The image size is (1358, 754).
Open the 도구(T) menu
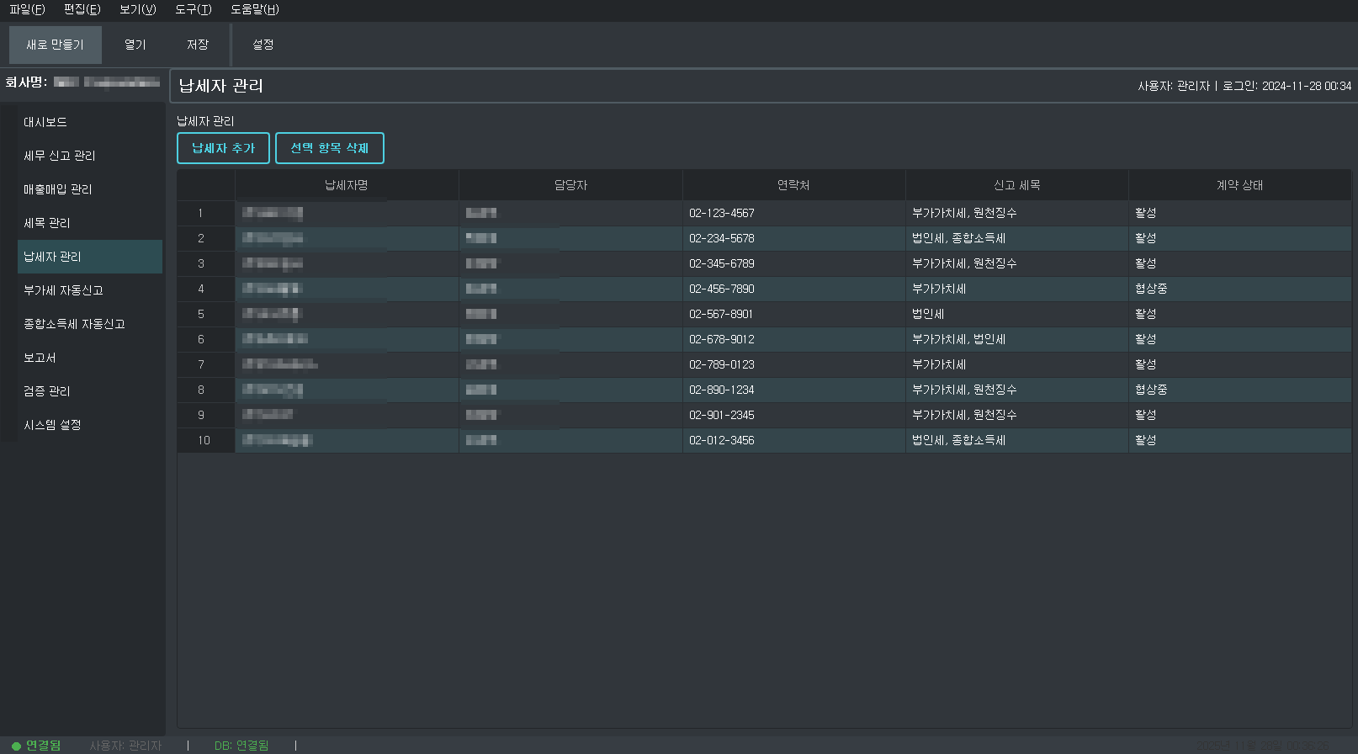coord(193,9)
